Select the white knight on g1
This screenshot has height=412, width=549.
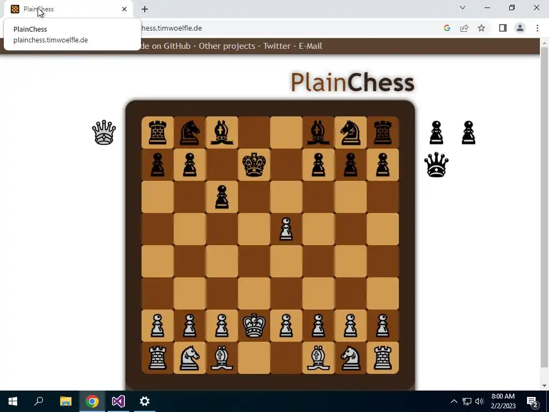pyautogui.click(x=351, y=358)
